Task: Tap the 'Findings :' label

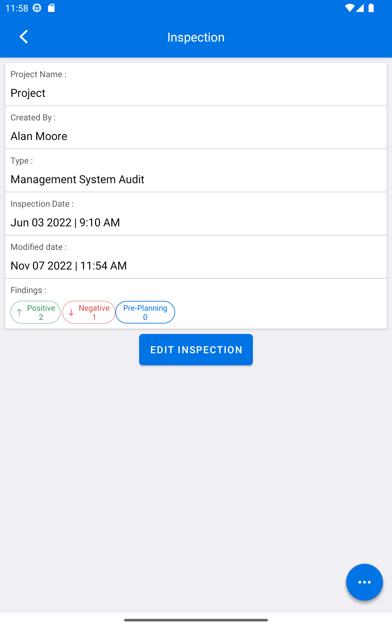Action: [x=28, y=290]
